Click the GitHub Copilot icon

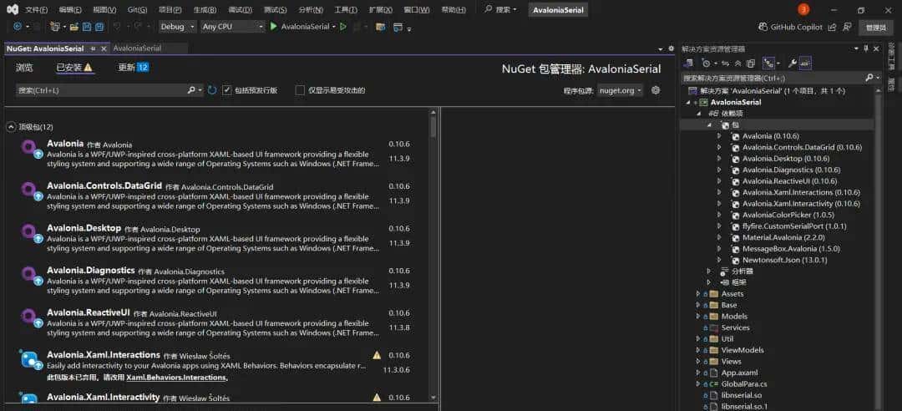point(763,27)
